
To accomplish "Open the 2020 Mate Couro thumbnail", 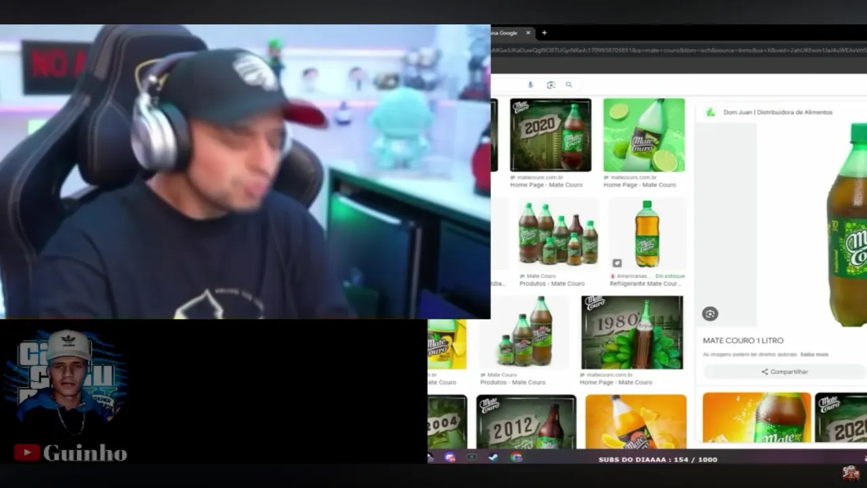I will click(x=551, y=135).
